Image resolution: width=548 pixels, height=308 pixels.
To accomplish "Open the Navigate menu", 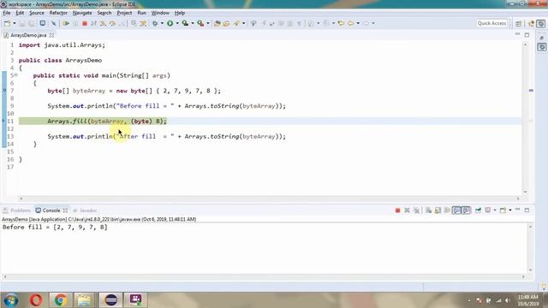I will [x=82, y=13].
